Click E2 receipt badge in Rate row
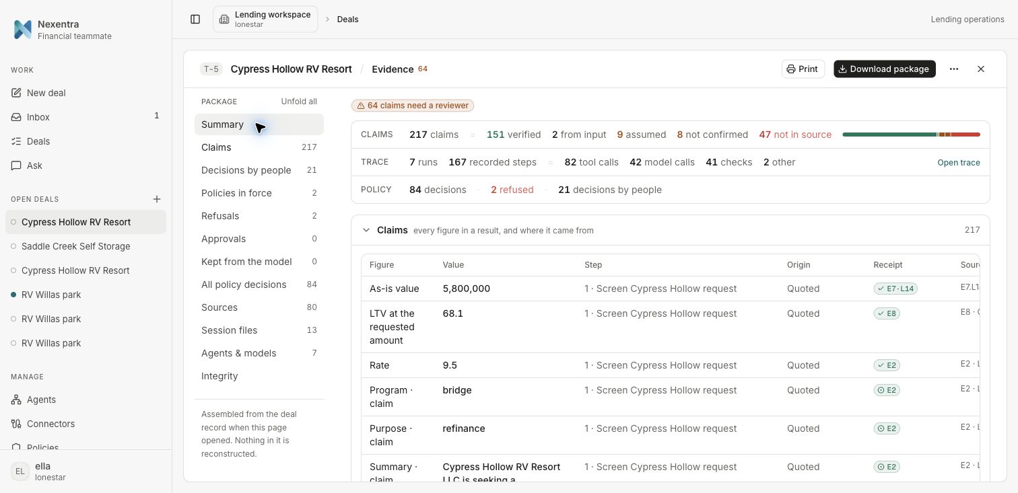 tap(887, 365)
